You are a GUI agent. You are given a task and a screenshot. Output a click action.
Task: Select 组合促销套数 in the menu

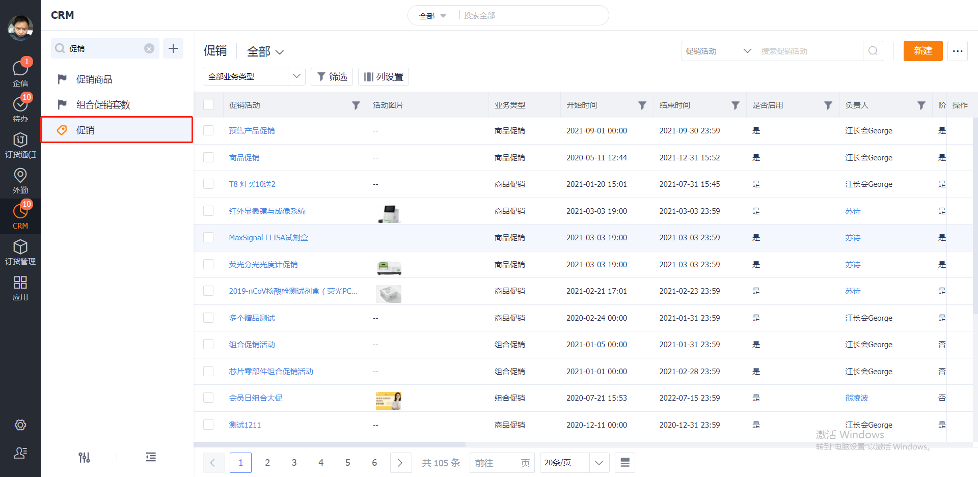coord(103,104)
